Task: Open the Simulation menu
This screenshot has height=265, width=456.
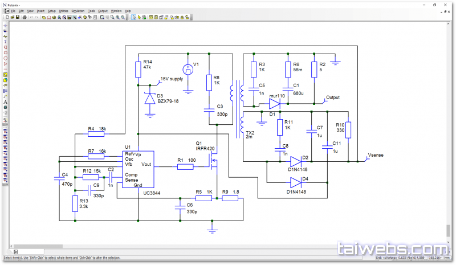Action: tap(78, 11)
